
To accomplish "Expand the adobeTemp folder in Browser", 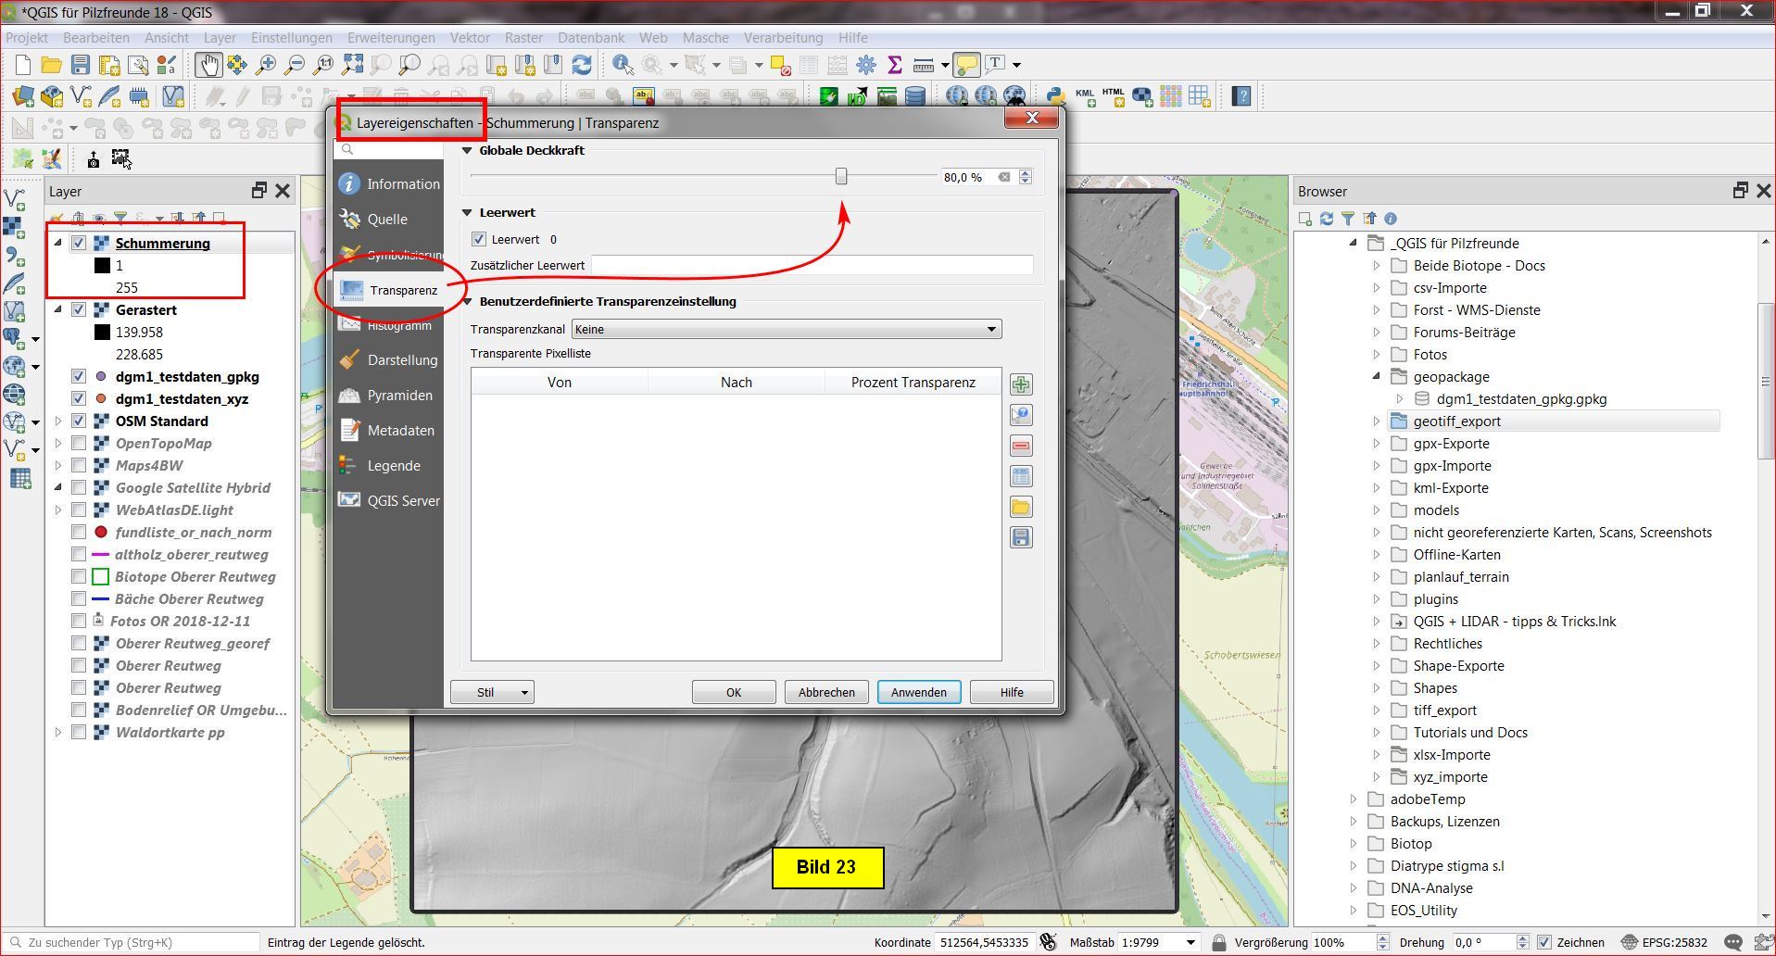I will [x=1354, y=799].
